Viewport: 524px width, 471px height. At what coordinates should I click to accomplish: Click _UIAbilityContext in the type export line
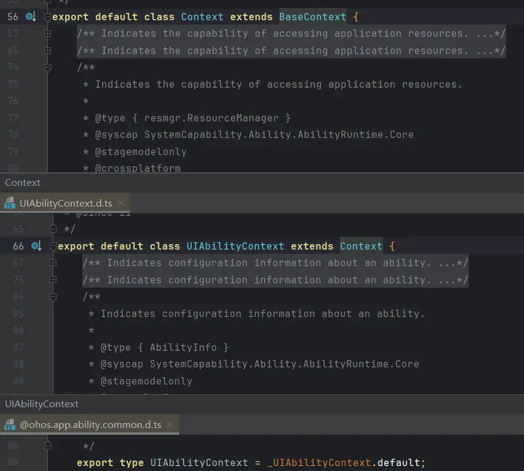(318, 463)
